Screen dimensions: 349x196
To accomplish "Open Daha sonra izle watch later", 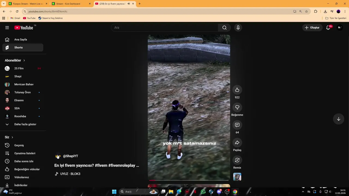I will point(23,161).
